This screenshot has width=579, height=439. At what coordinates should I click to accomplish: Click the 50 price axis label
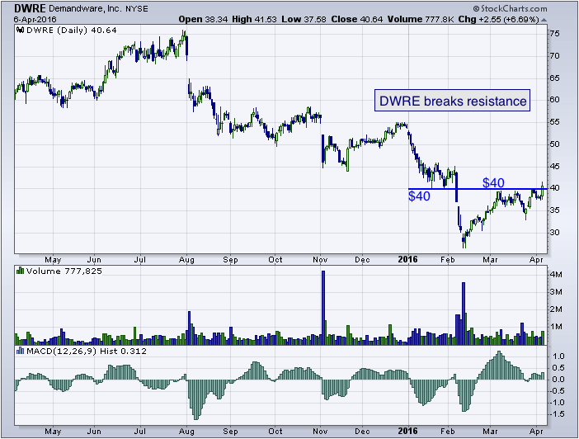554,144
